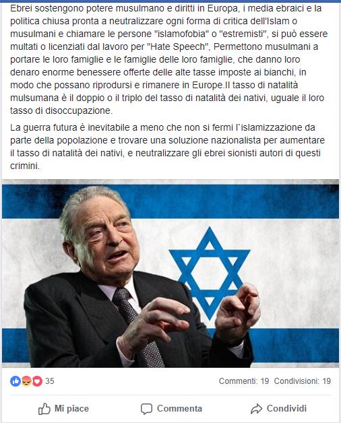Open the Commenti: 19 link
The width and height of the screenshot is (341, 423).
(244, 381)
